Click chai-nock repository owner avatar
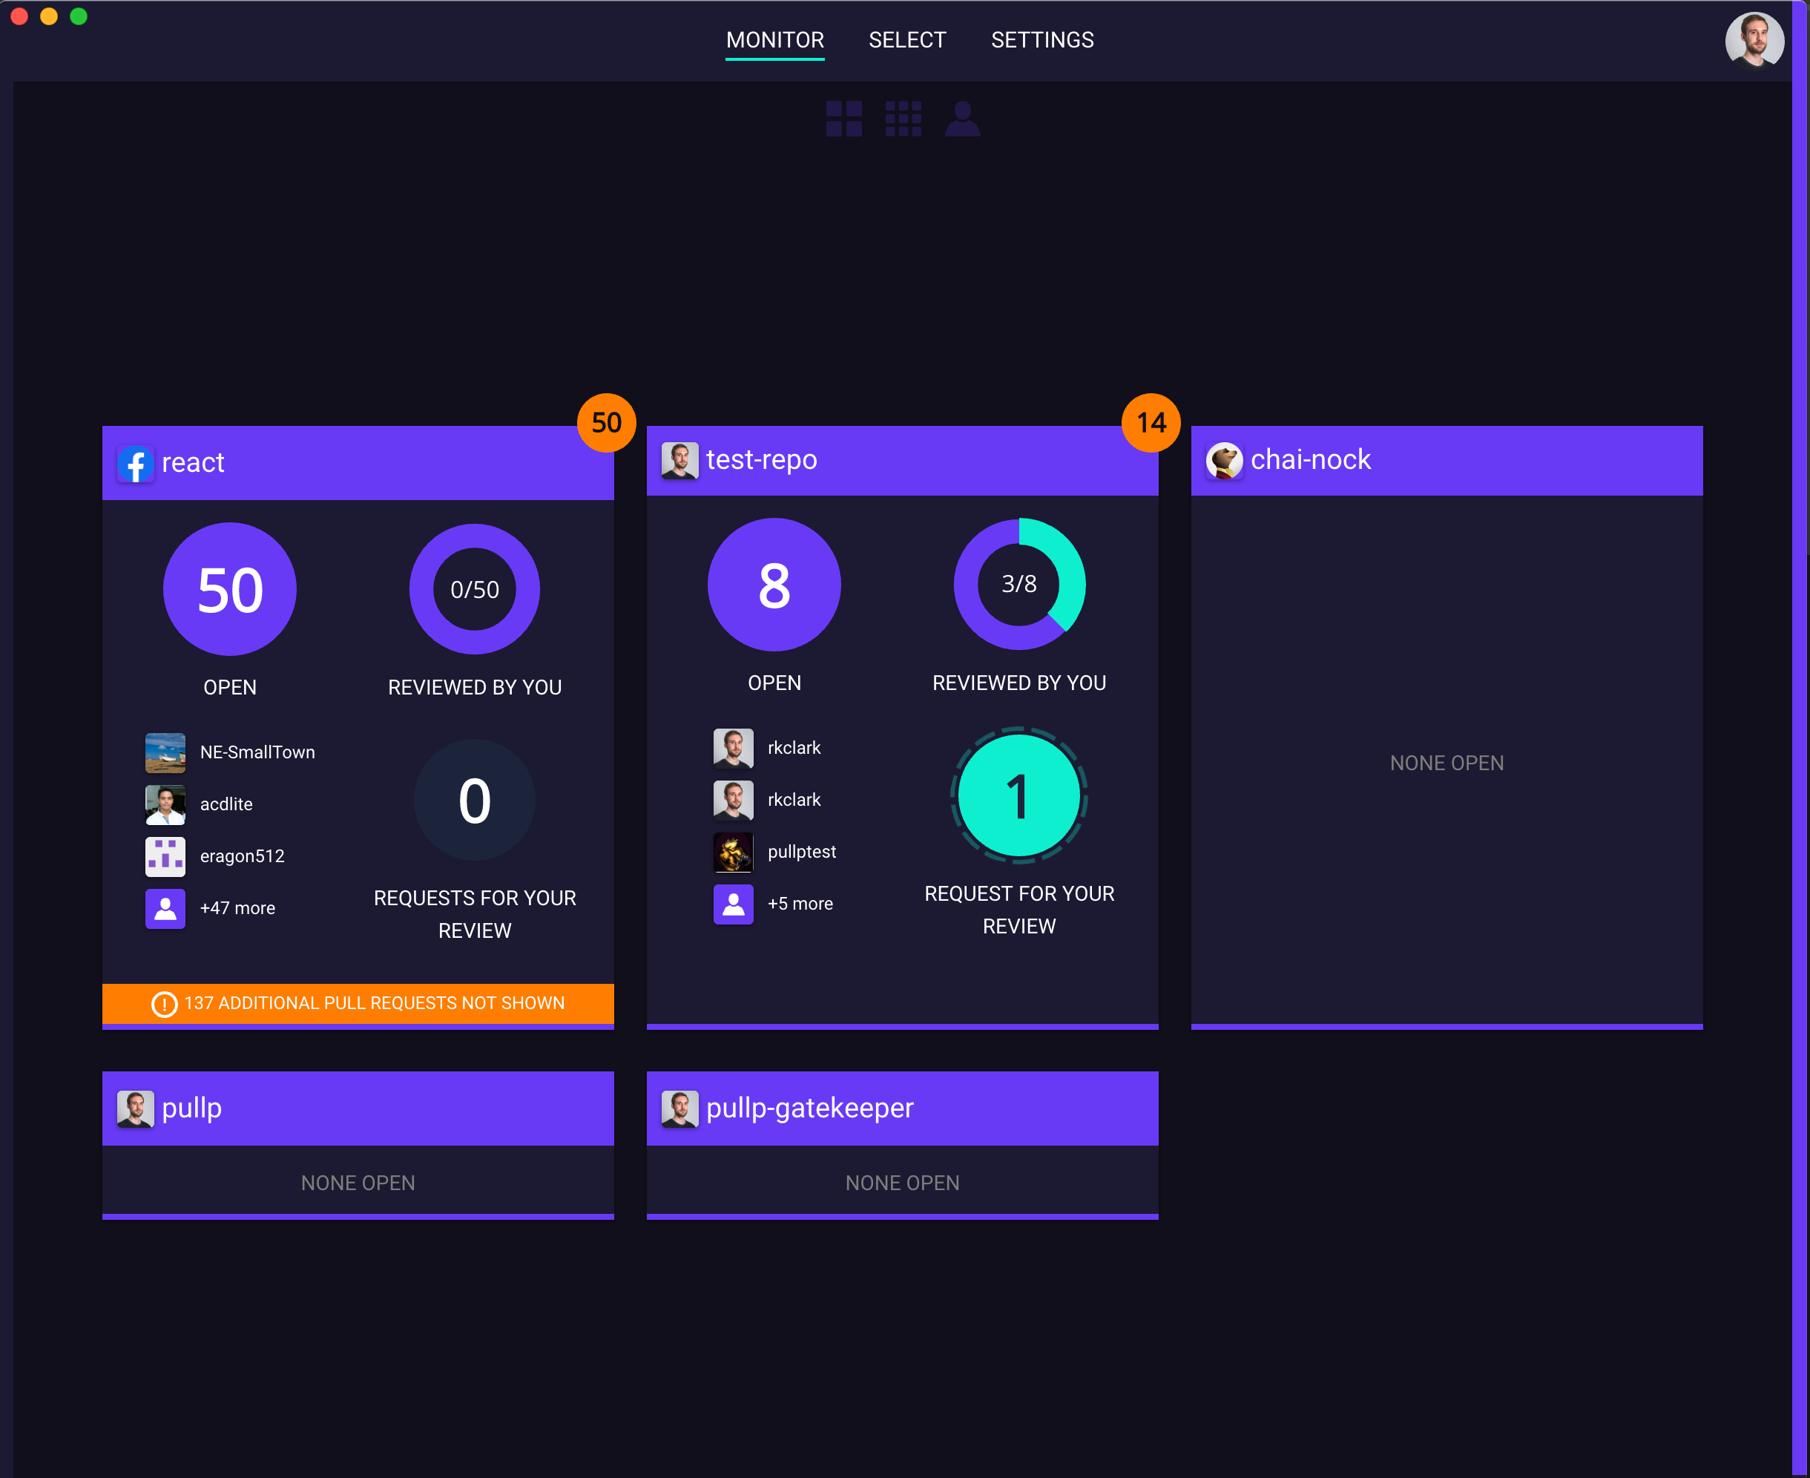 point(1224,461)
